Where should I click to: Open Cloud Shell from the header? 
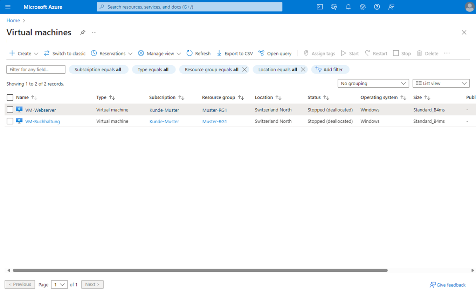[320, 7]
